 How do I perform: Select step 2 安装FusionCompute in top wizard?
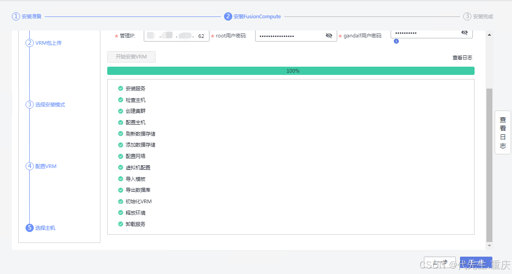[x=252, y=16]
